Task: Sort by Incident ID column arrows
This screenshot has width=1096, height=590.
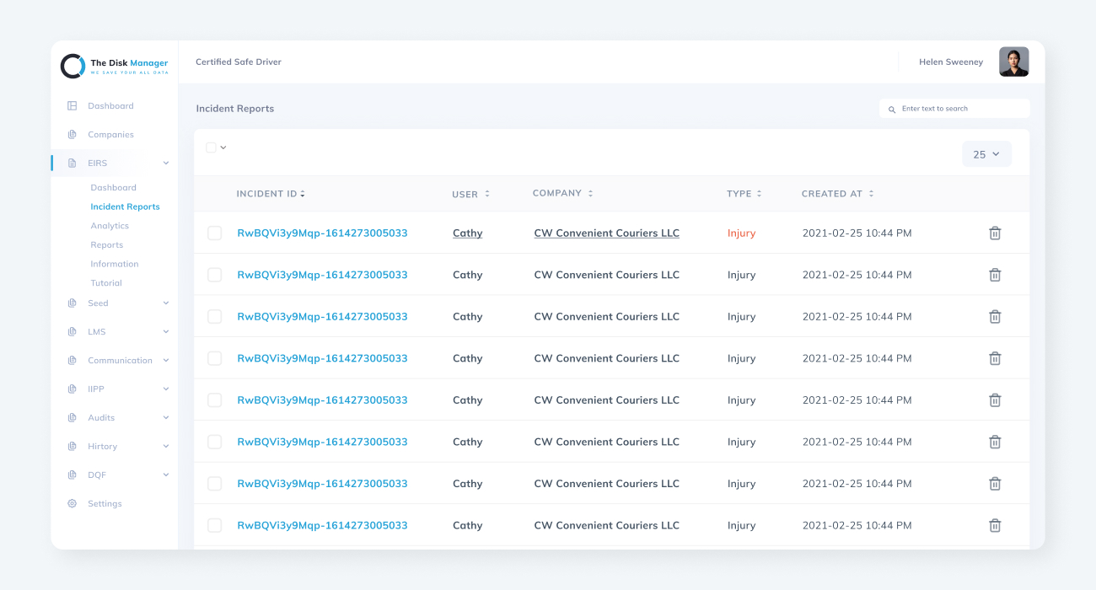Action: 303,194
